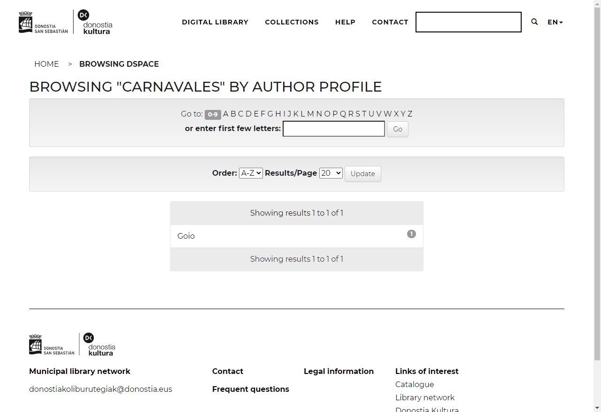Select Contact in the top navigation
The width and height of the screenshot is (601, 412).
coord(390,22)
